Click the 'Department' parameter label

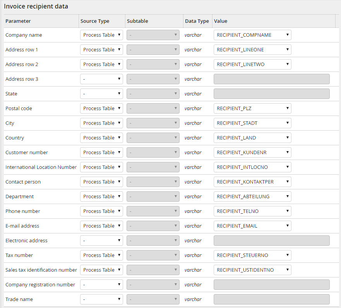(x=20, y=197)
